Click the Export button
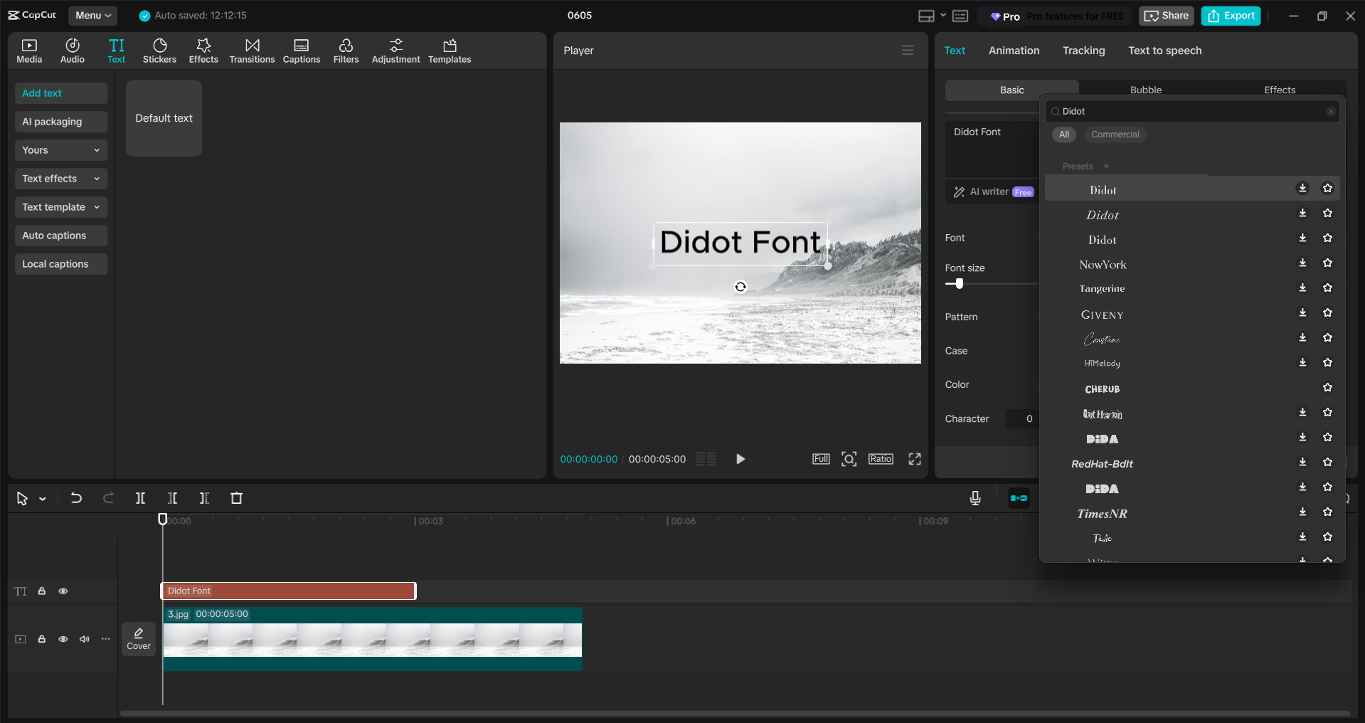1365x723 pixels. [1230, 15]
